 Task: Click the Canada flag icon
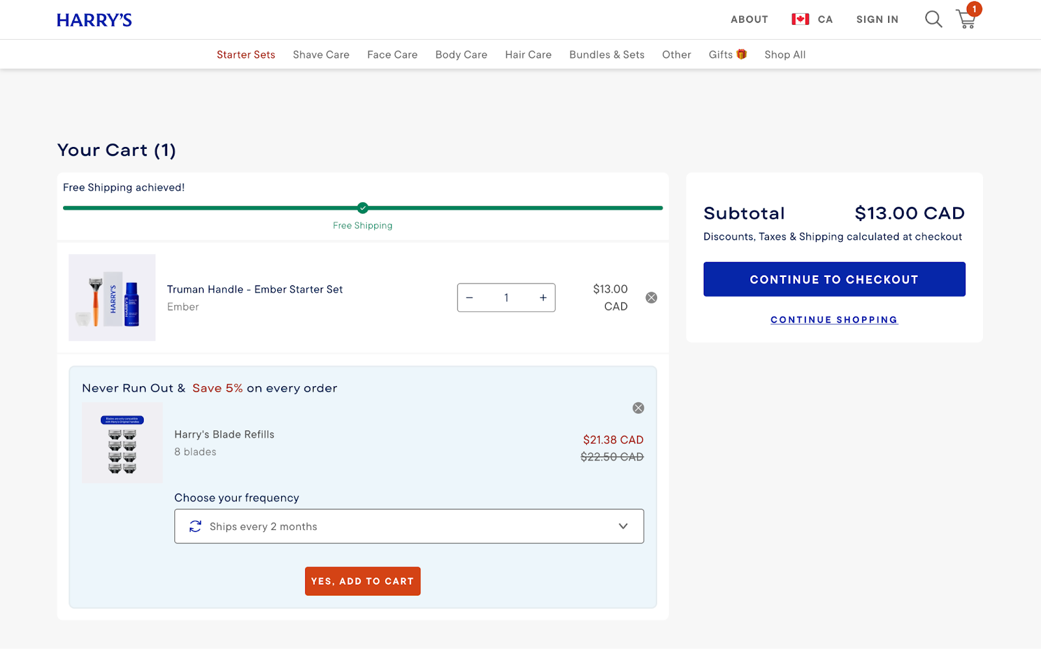[800, 20]
